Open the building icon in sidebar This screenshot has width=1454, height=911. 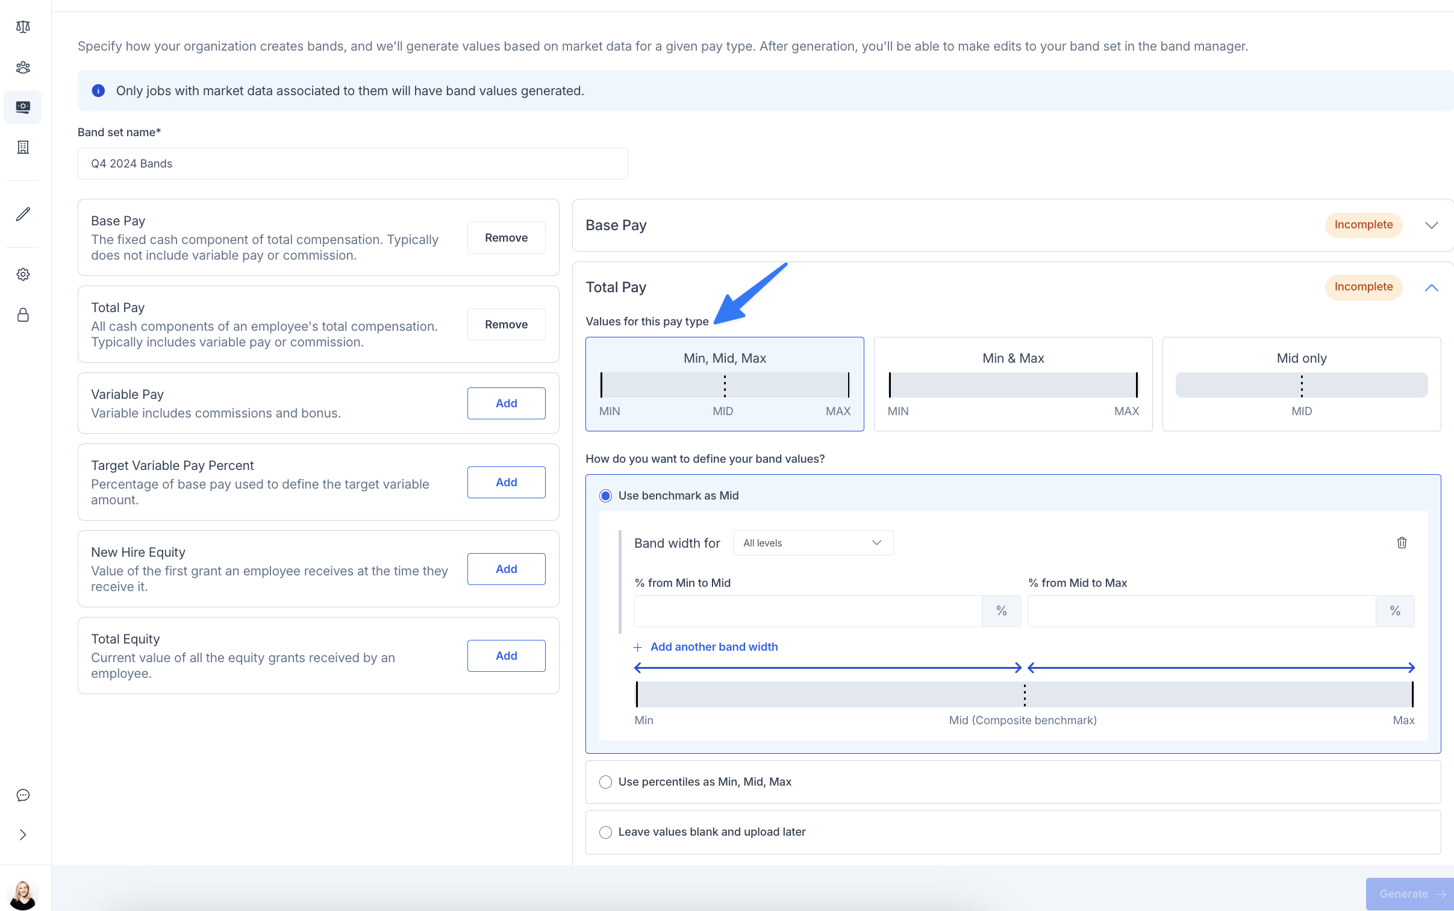23,147
